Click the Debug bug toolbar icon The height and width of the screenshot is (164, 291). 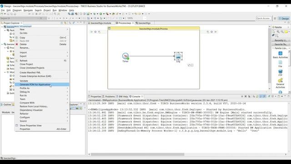click(x=95, y=14)
